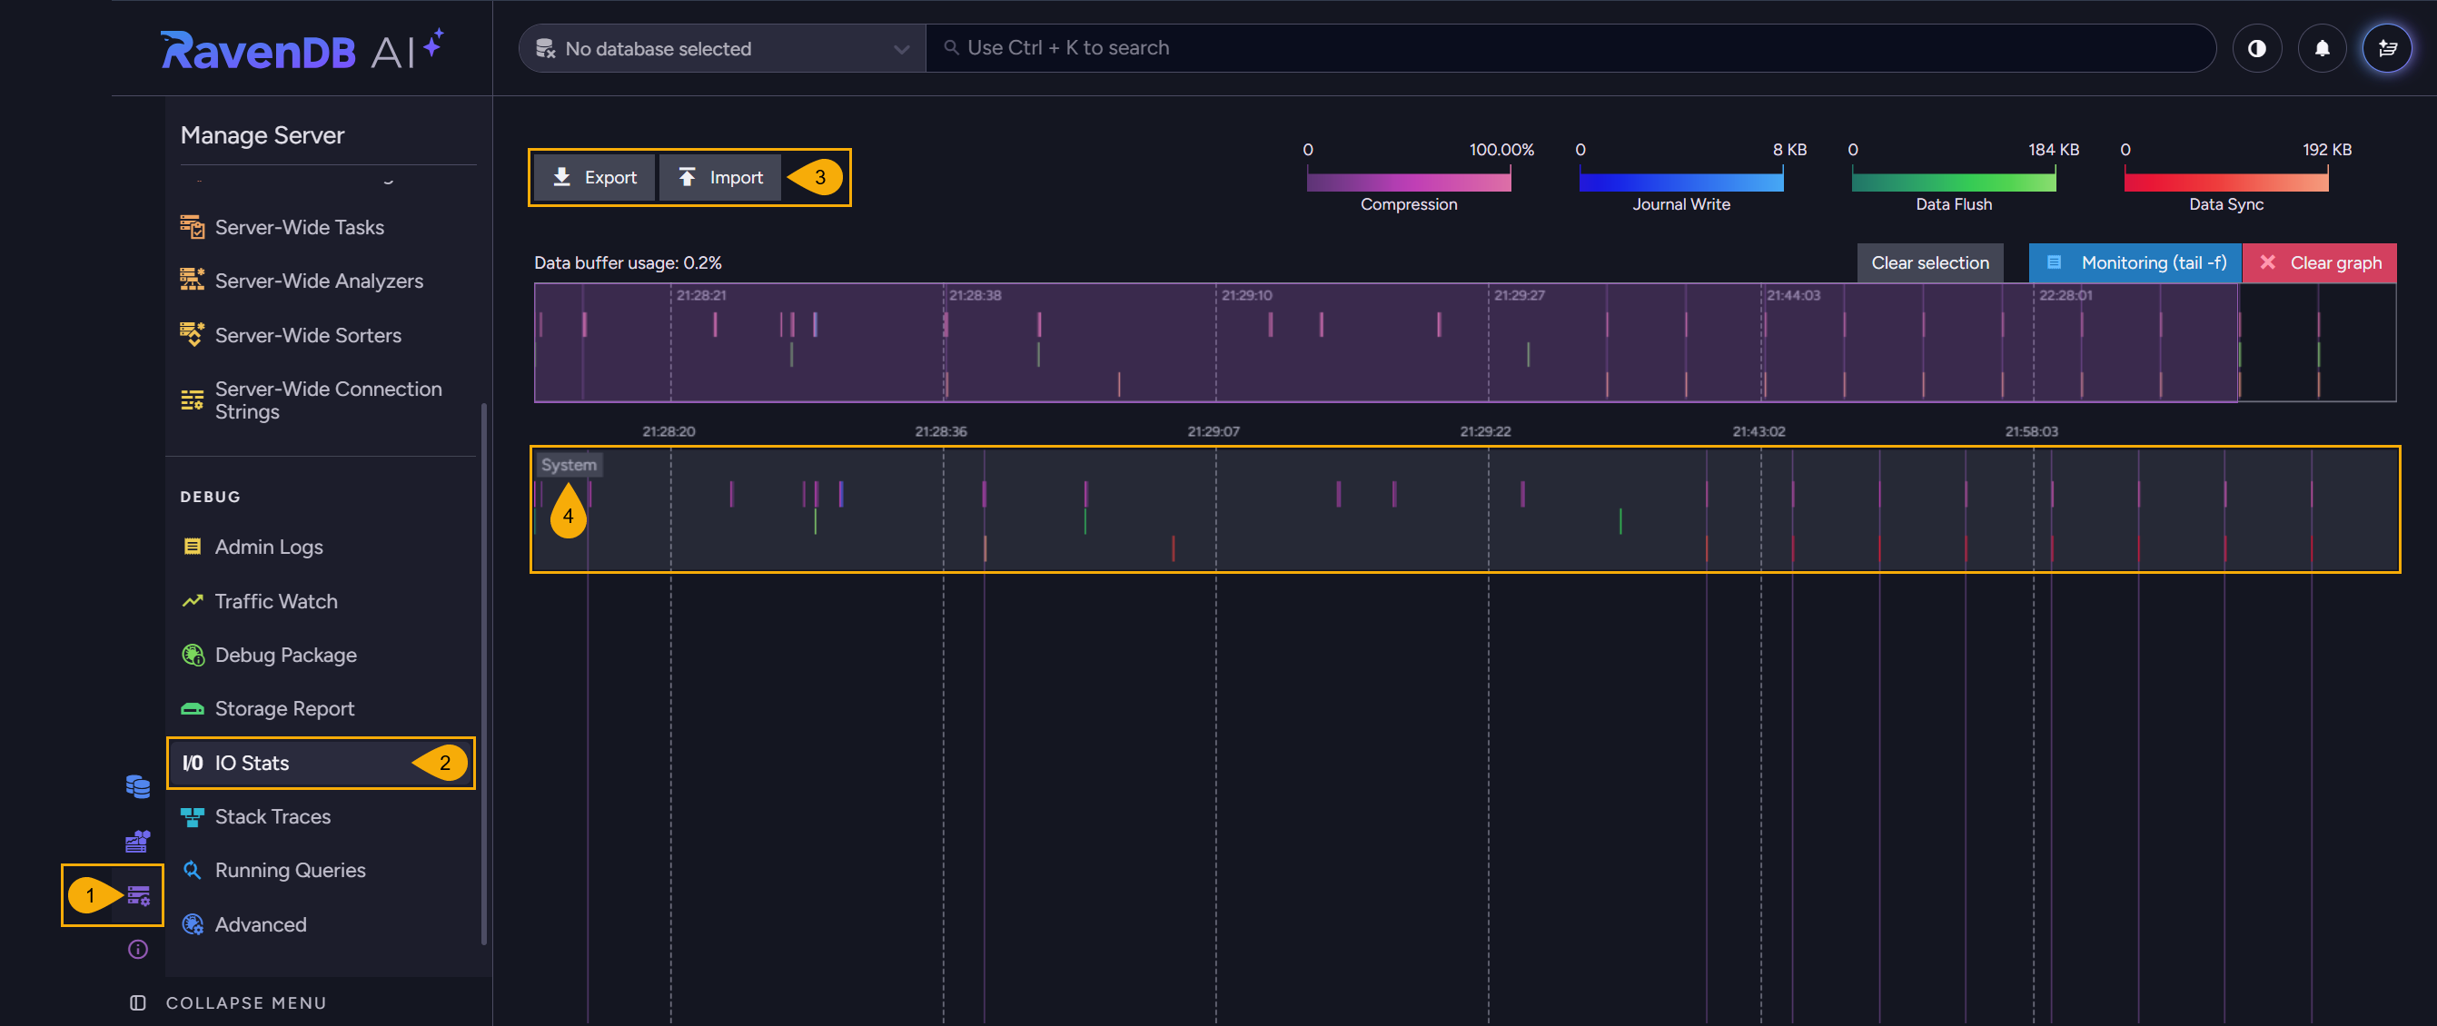
Task: Open Server-Wide Connection Strings item
Action: (321, 400)
